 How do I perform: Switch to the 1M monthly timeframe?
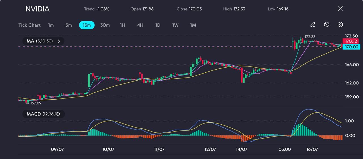coord(193,25)
